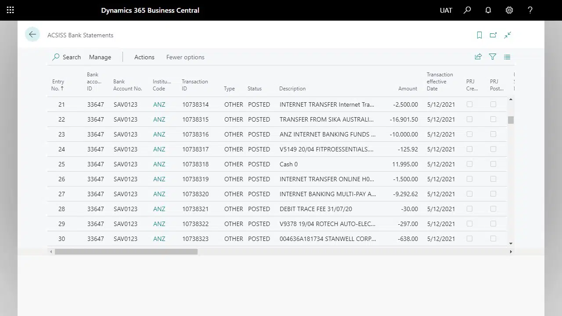Bookmark this page
This screenshot has height=316, width=562.
[x=479, y=35]
